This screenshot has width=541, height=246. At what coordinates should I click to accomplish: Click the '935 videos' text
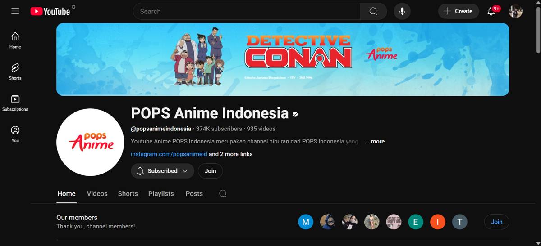[x=261, y=129]
